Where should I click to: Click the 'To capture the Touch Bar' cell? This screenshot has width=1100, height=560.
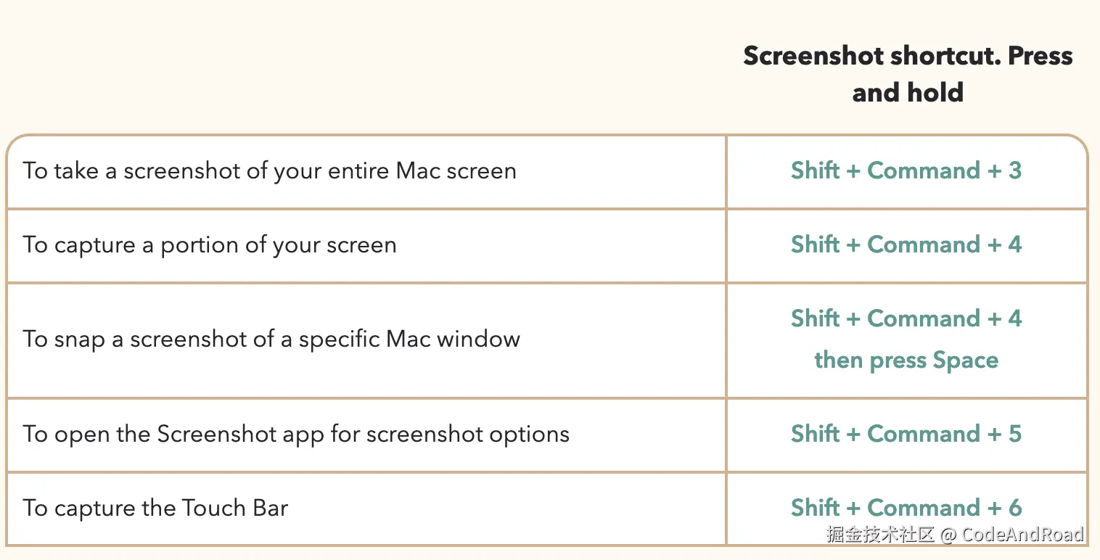click(x=155, y=508)
